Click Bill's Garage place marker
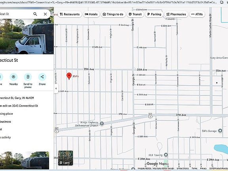The width and height of the screenshot is (228, 171). [220, 131]
